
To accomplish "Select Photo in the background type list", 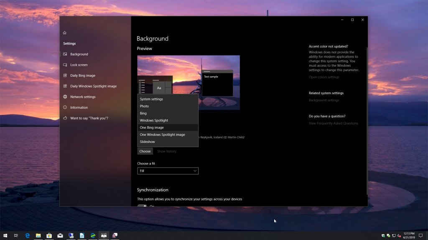I will point(168,106).
